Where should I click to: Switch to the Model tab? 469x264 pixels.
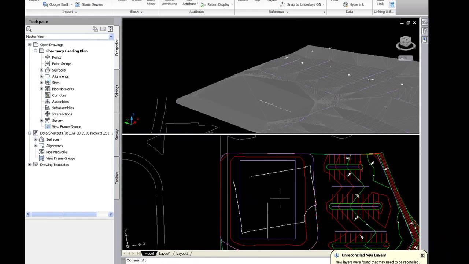[149, 254]
